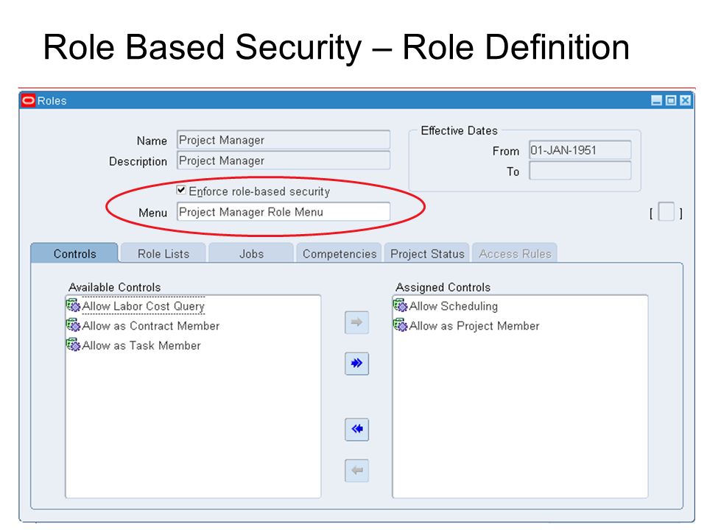The width and height of the screenshot is (707, 530).
Task: Click the small bracketed descriptive flexfield box
Action: [666, 212]
